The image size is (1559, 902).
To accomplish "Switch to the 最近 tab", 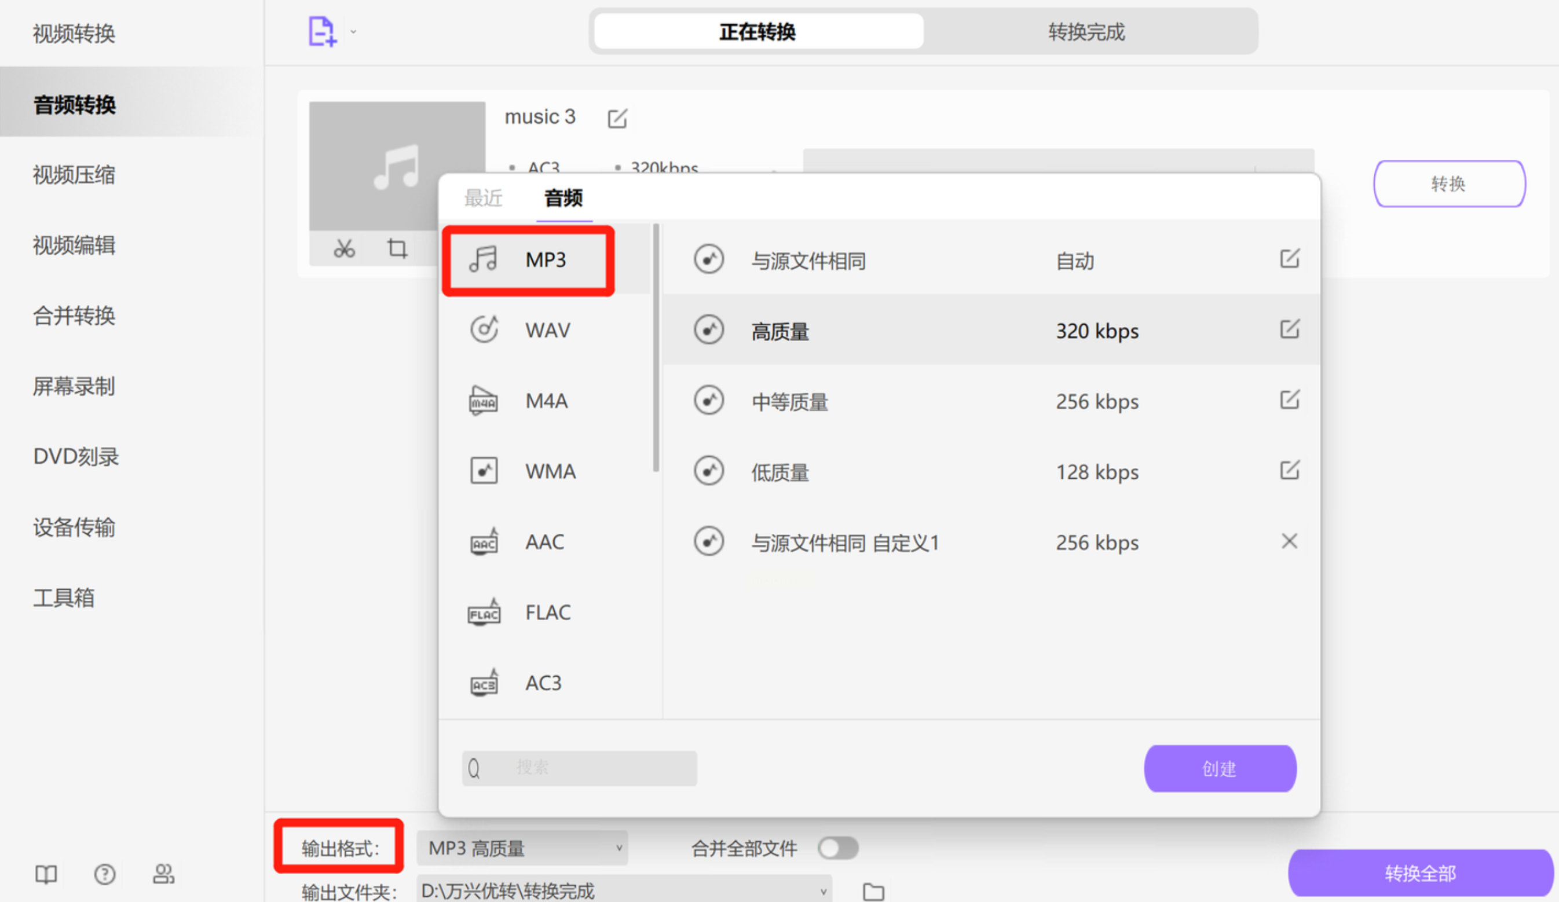I will [483, 198].
